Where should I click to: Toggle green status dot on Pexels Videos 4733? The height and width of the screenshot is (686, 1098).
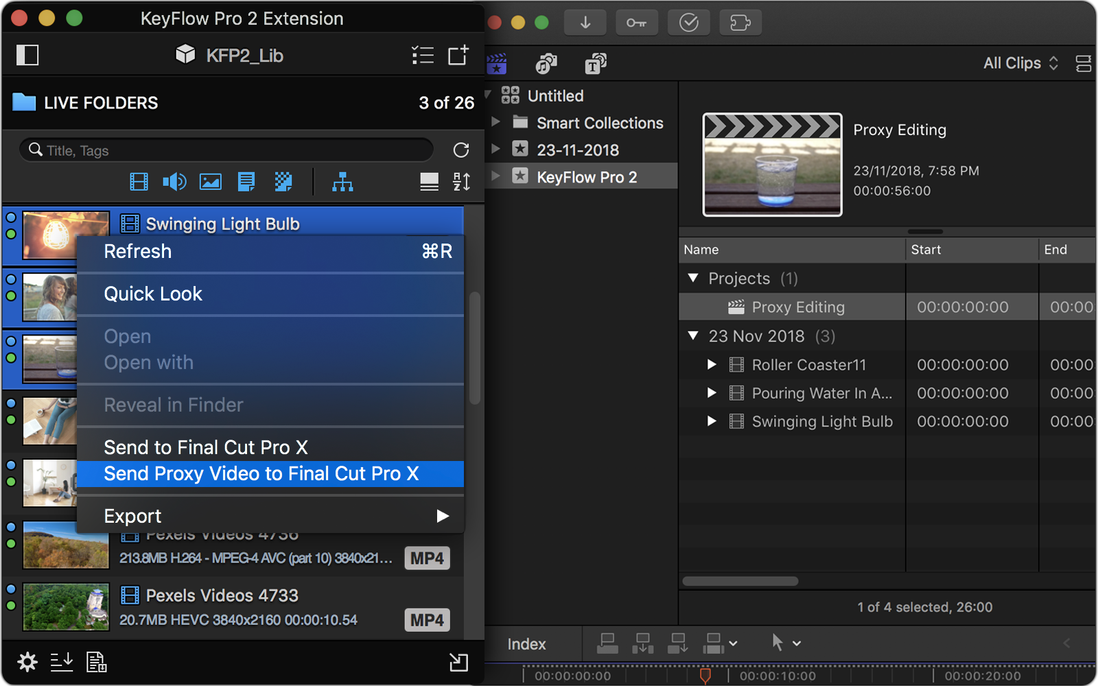click(x=10, y=606)
